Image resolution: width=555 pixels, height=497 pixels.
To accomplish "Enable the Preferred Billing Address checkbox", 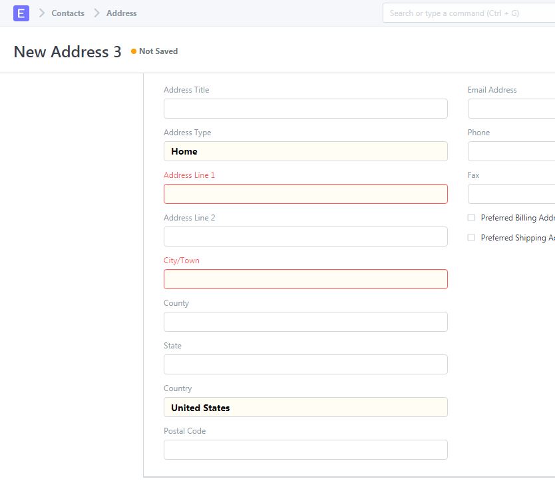I will 471,217.
